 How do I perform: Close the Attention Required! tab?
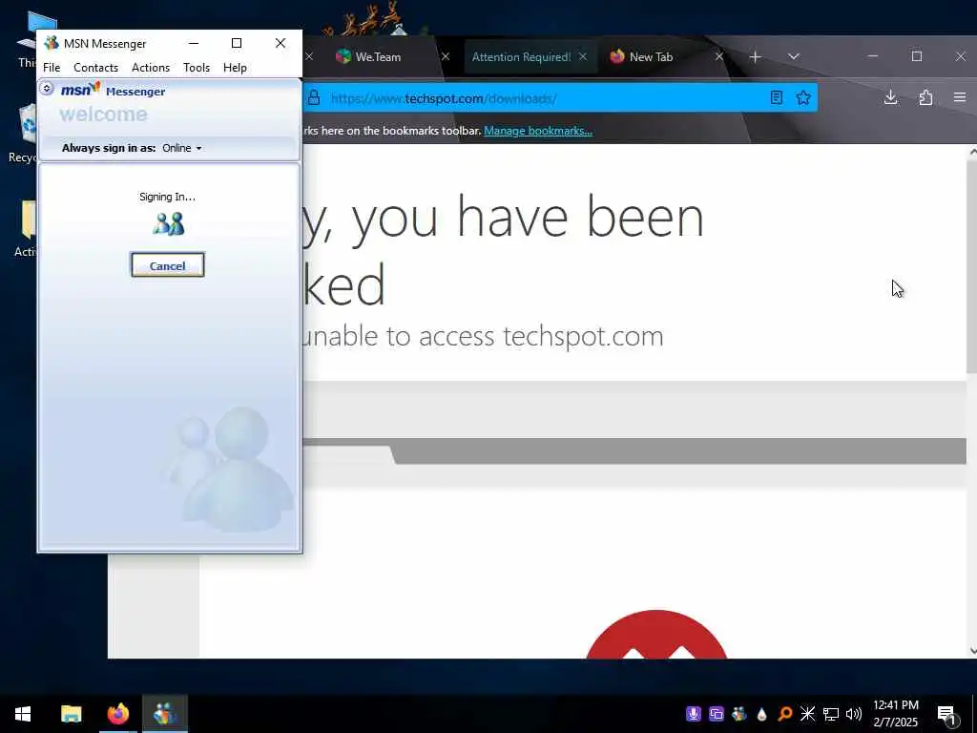pos(583,56)
